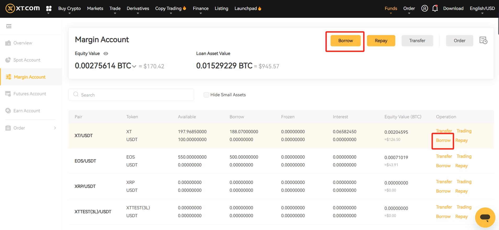
Task: Select the XRP/USDT pair name
Action: 85,186
